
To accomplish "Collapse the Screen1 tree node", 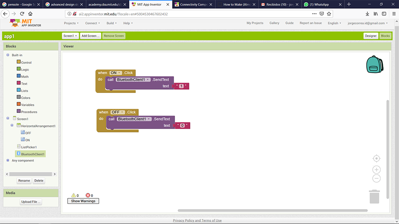I will click(x=8, y=118).
